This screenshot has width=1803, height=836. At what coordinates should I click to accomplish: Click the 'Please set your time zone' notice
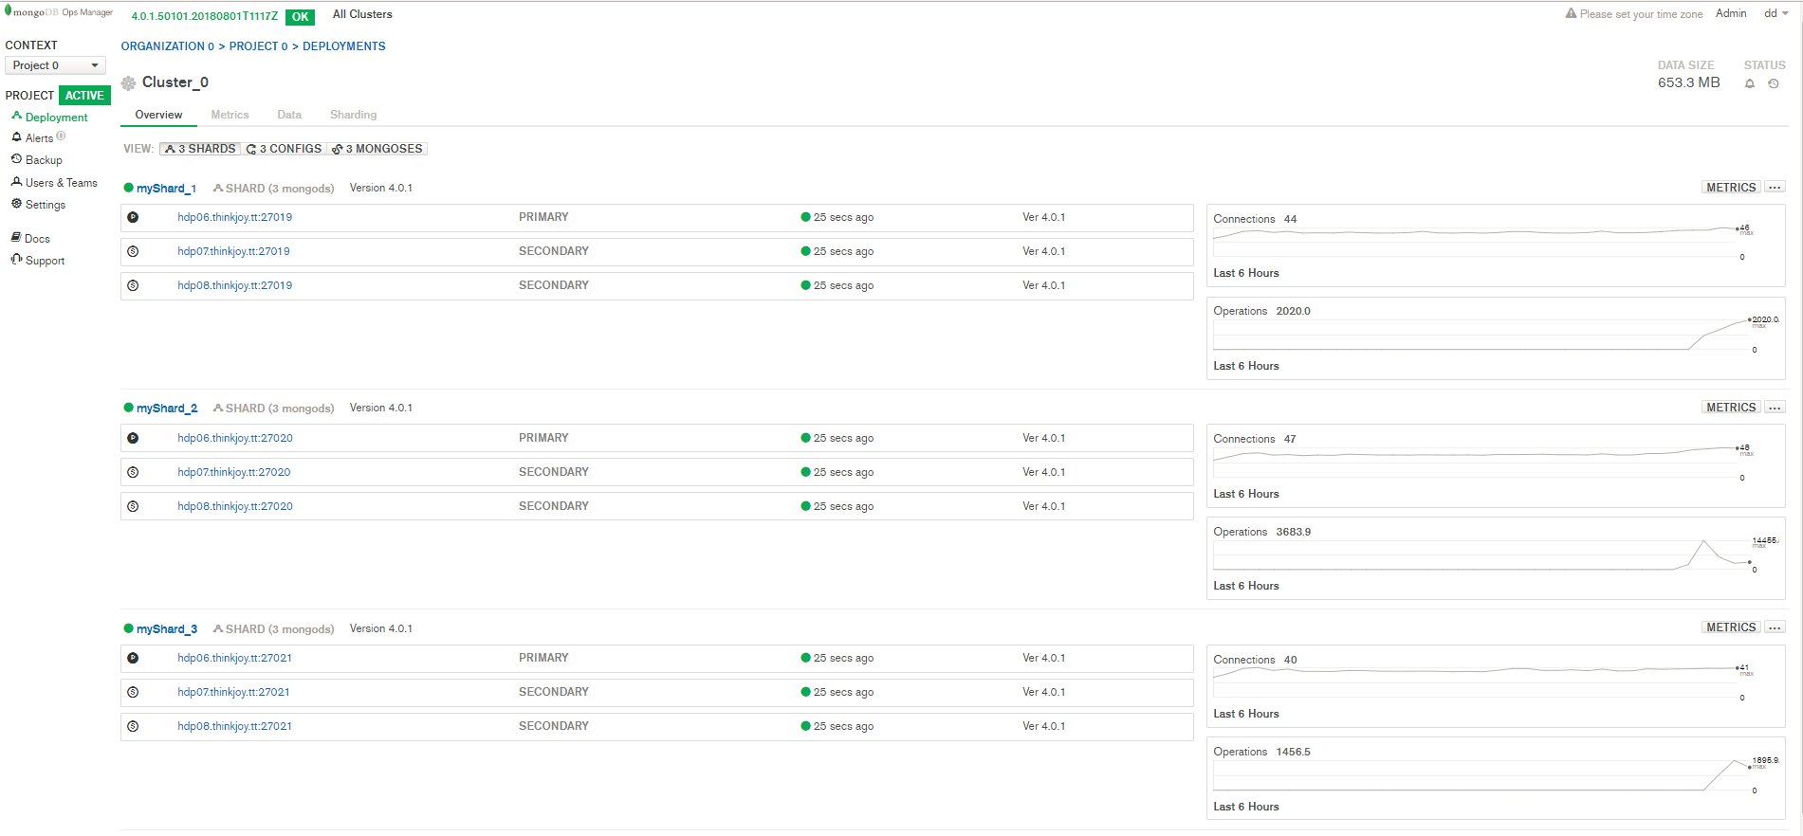pyautogui.click(x=1641, y=14)
